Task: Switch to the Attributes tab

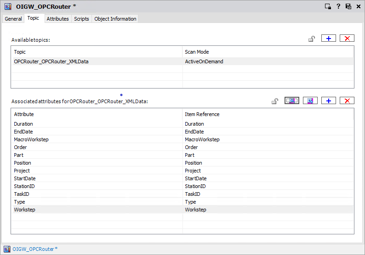Action: pyautogui.click(x=58, y=19)
